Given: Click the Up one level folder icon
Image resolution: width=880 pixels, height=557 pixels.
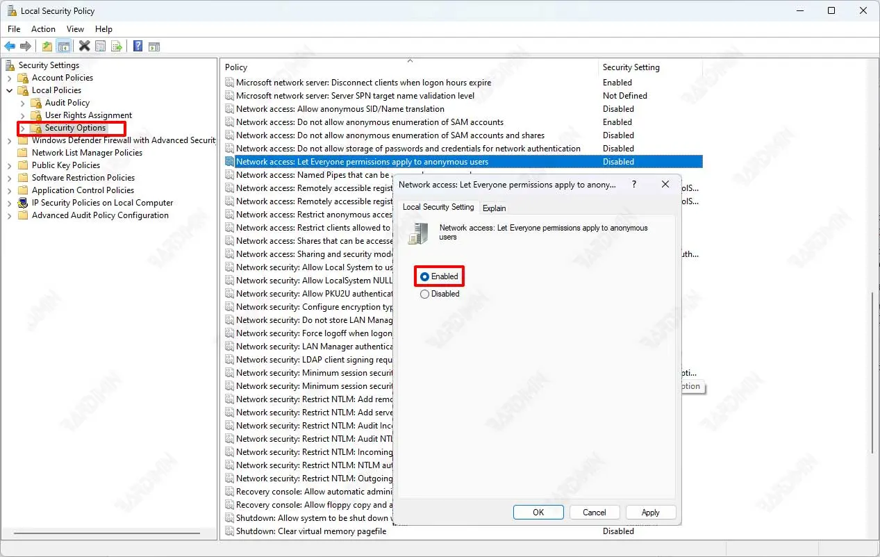Looking at the screenshot, I should tap(47, 47).
